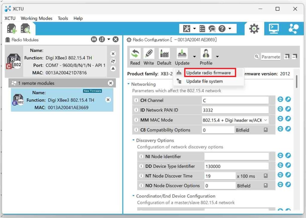Click the Discover radio modules icon

tap(26, 28)
